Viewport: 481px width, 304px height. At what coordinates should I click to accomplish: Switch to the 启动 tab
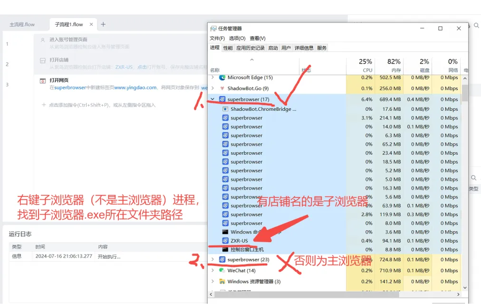point(273,48)
